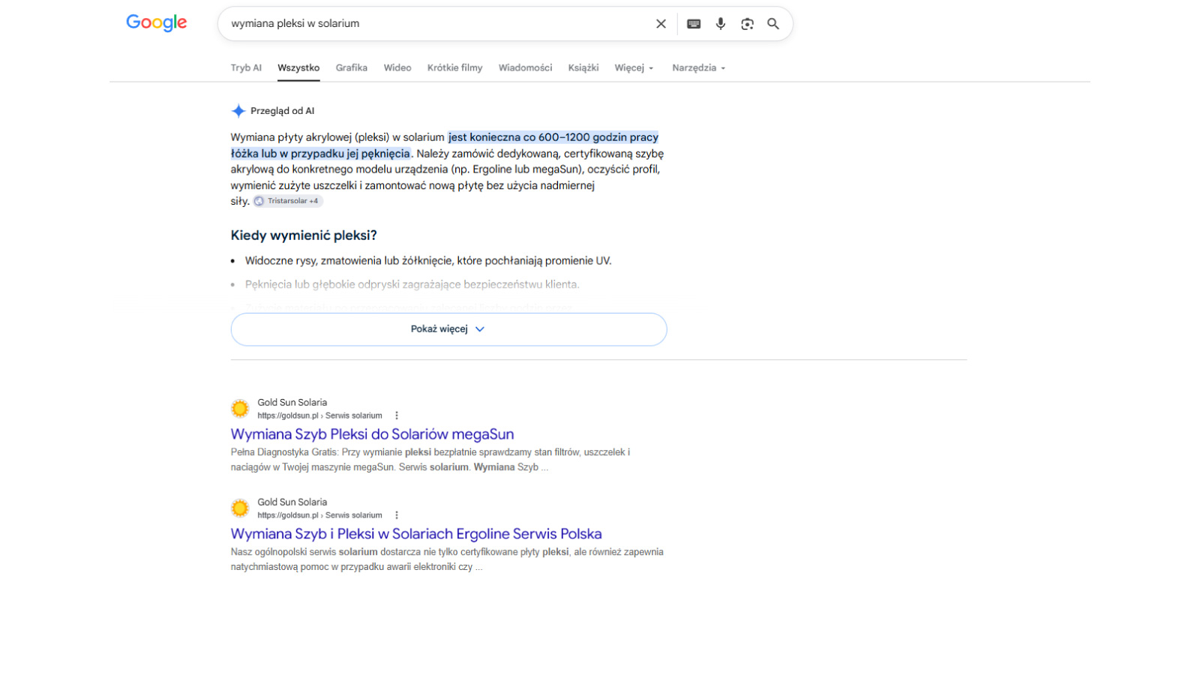Open the Tristarsolar +4 sources chip
Viewport: 1200px width, 675px height.
tap(288, 201)
